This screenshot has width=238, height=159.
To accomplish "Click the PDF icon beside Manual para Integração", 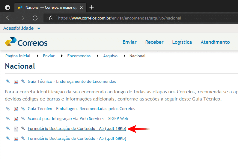I will coord(16,119).
